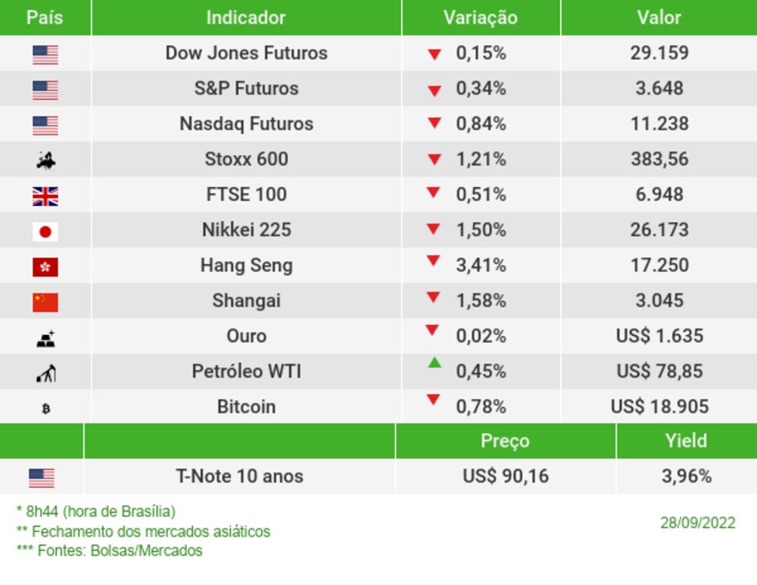
Task: Click the Bitcoin symbol icon
Action: click(x=45, y=409)
